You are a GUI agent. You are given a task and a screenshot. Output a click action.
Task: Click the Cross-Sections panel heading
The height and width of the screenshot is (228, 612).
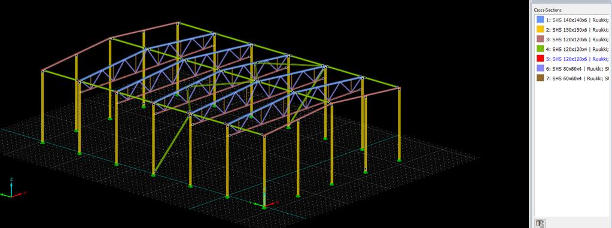pos(548,10)
